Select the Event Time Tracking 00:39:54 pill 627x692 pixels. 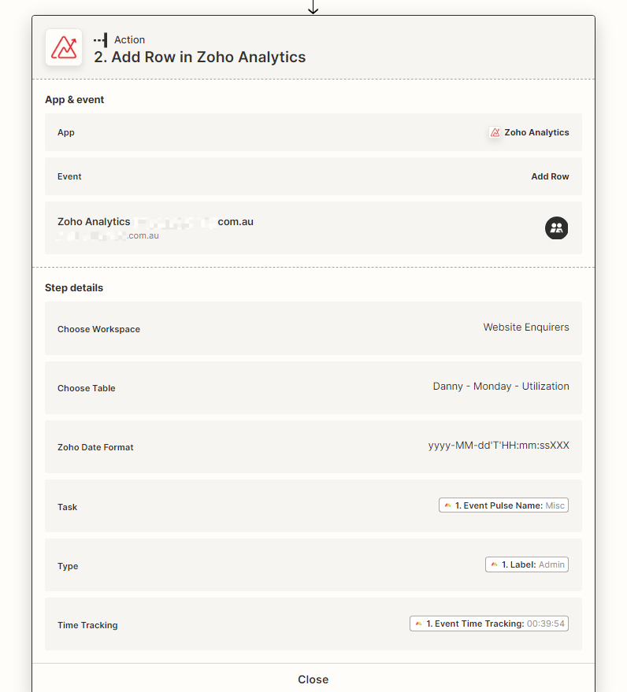click(489, 624)
